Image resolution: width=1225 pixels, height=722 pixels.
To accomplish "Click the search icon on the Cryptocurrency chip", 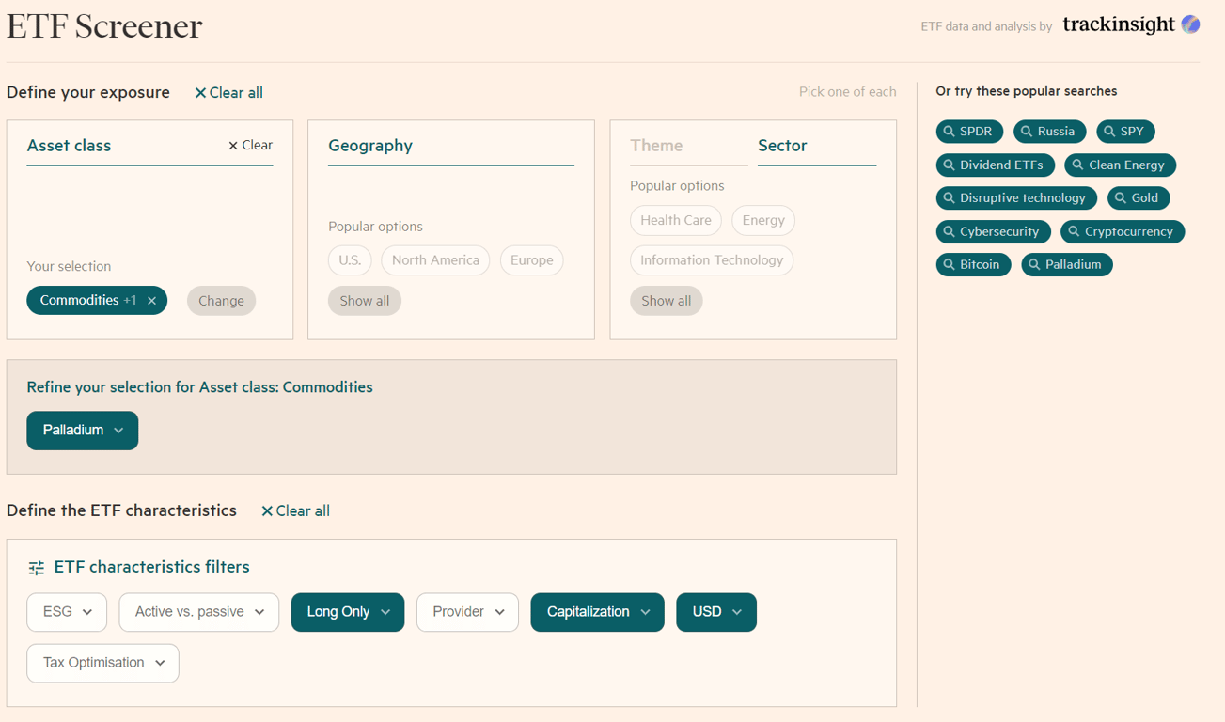I will [1075, 231].
